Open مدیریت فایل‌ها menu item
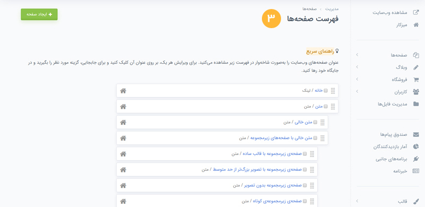Viewport: 425px width, 207px height. tap(393, 104)
